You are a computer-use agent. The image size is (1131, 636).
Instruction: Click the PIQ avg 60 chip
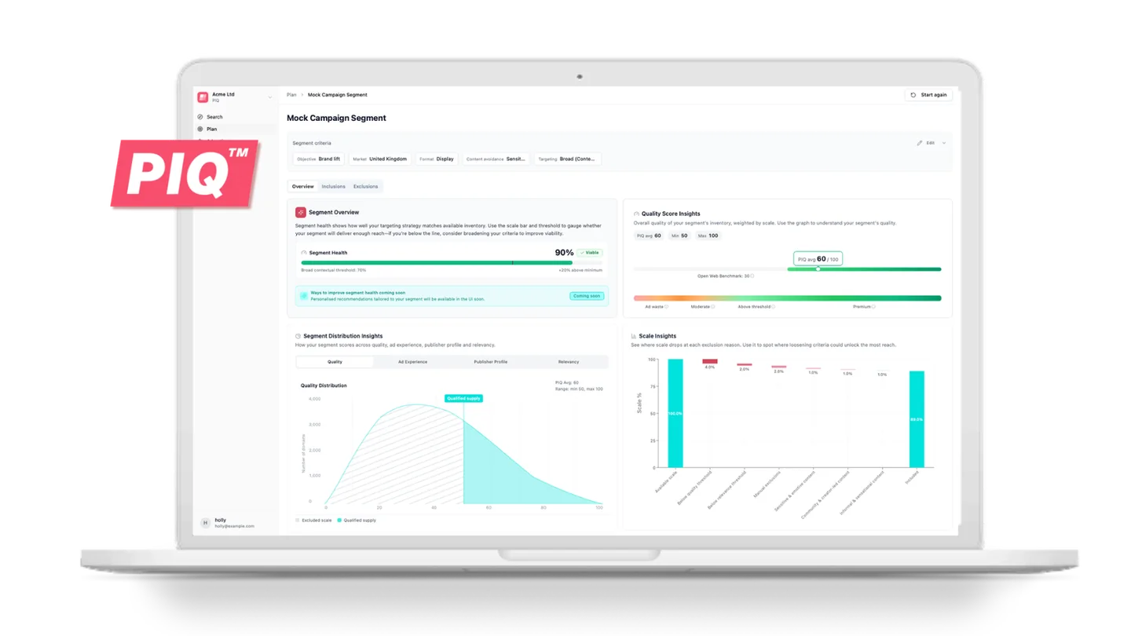pyautogui.click(x=649, y=236)
